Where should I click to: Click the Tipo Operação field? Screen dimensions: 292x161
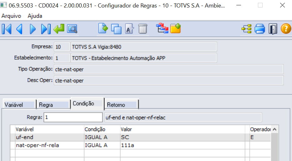(169, 69)
